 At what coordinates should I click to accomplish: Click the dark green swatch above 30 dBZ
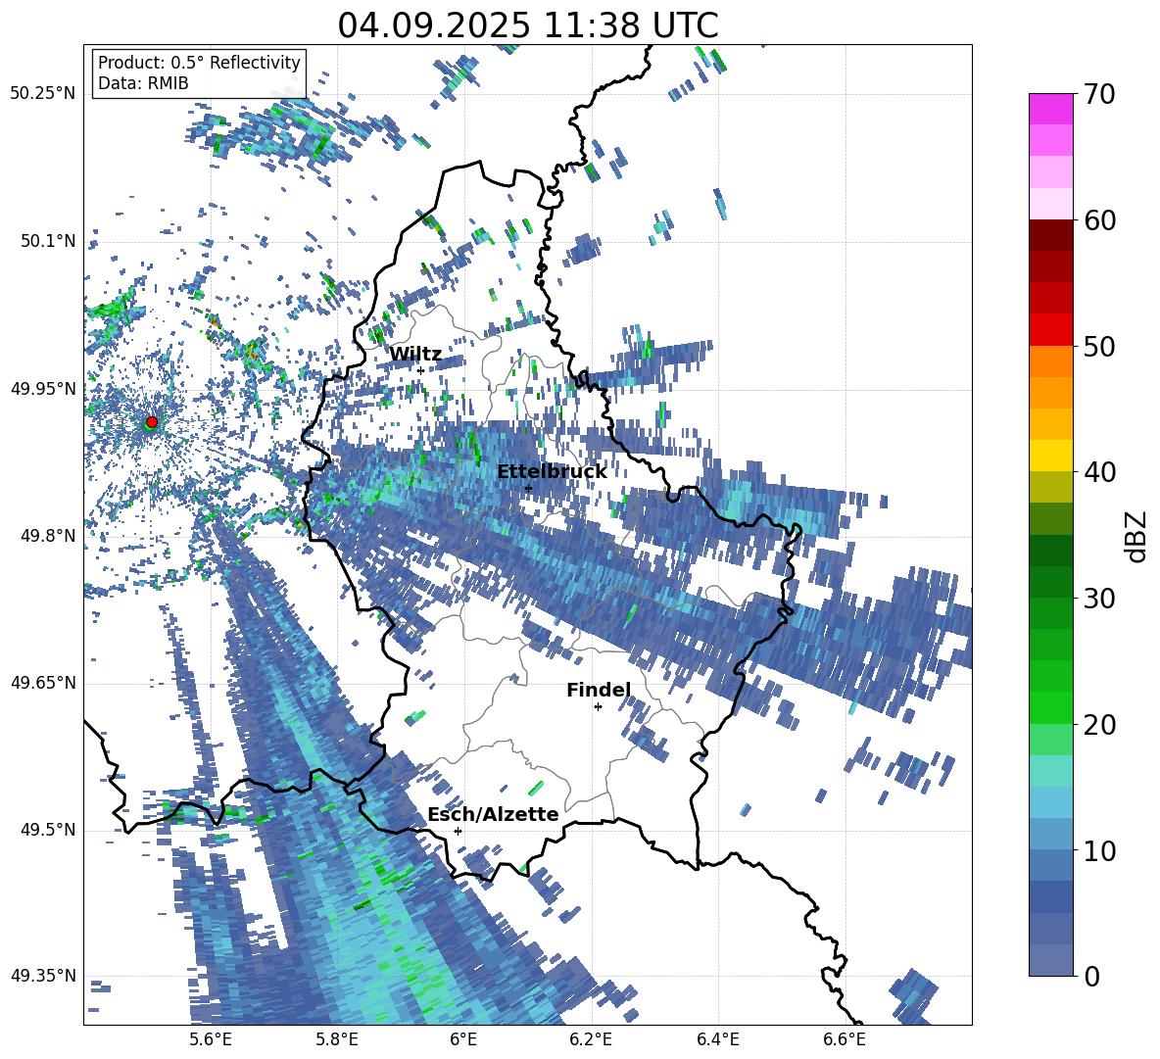click(1050, 582)
